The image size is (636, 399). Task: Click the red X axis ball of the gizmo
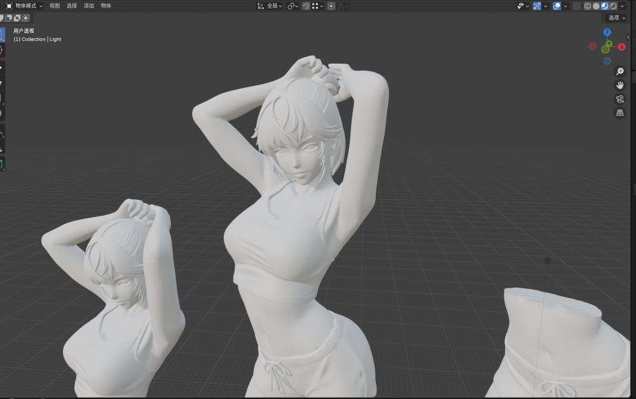620,46
